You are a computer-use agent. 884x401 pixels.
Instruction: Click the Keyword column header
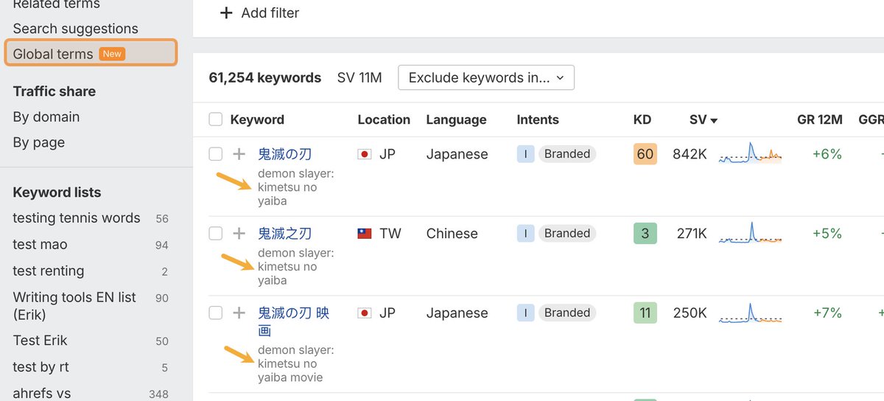tap(257, 119)
